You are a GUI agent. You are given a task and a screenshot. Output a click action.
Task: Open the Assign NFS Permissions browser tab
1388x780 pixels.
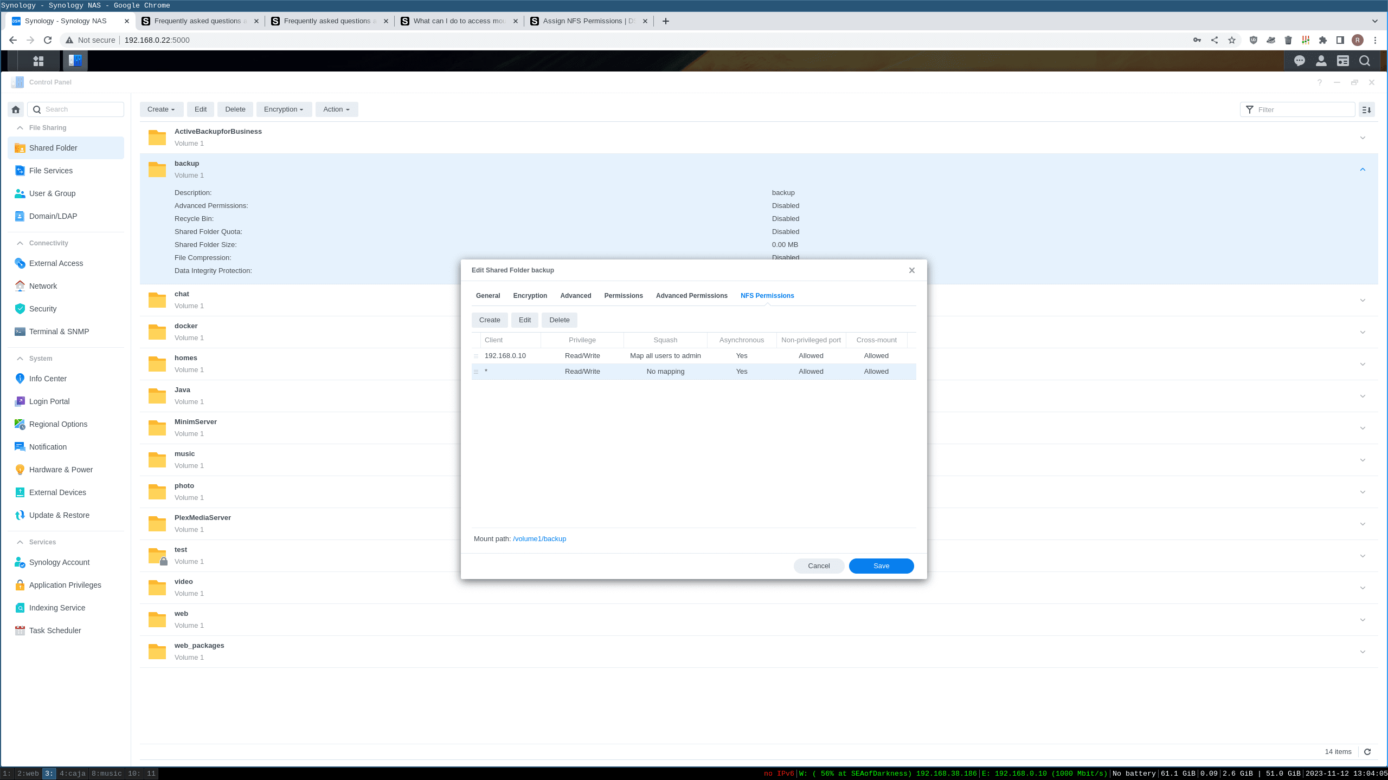point(589,21)
